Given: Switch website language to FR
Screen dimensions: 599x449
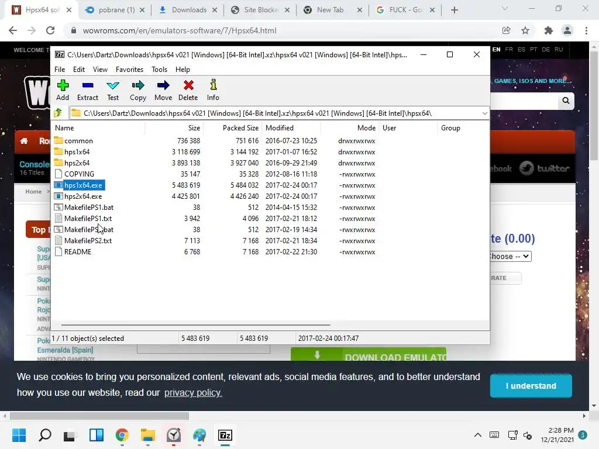Looking at the screenshot, I should [509, 49].
